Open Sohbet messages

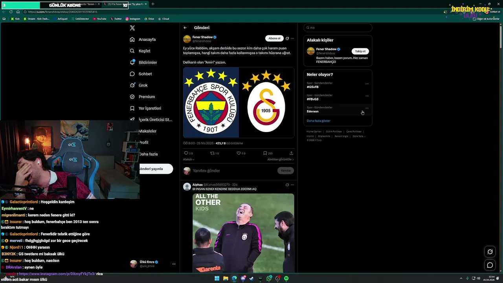[x=141, y=74]
